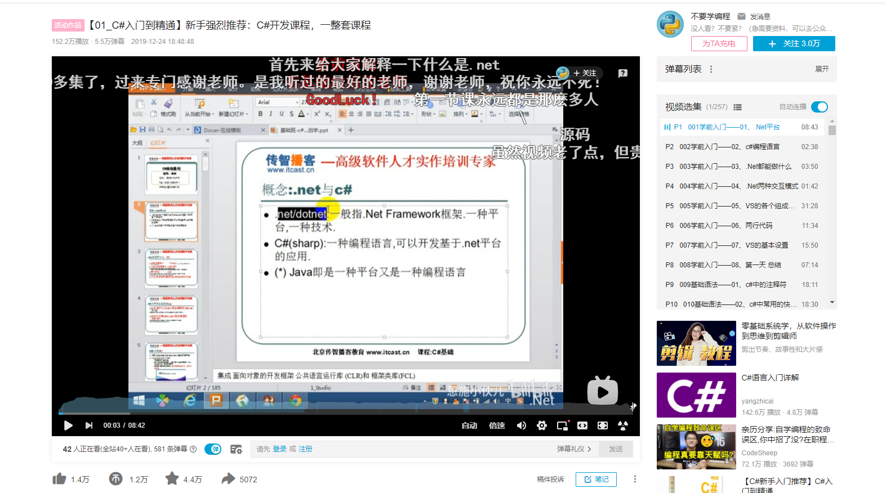Toggle the 自动连播 autoplay switch

(820, 107)
